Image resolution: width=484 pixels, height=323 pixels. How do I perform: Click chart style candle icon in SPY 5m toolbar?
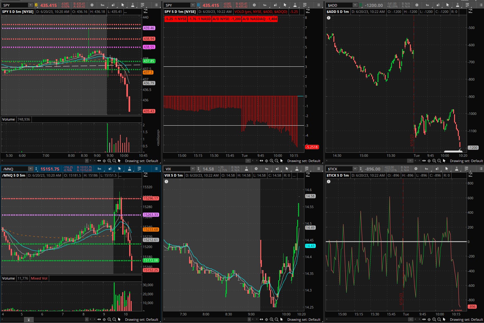pyautogui.click(x=113, y=5)
